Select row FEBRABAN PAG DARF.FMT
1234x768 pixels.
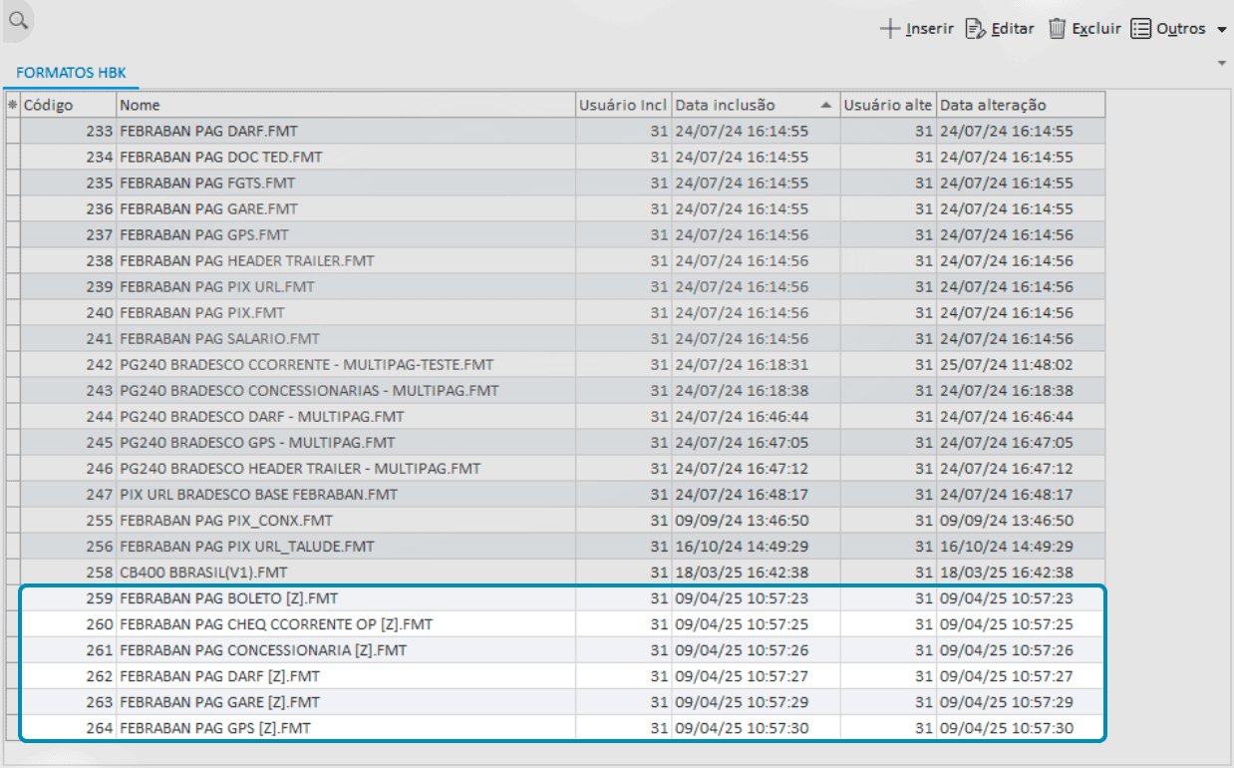(555, 131)
